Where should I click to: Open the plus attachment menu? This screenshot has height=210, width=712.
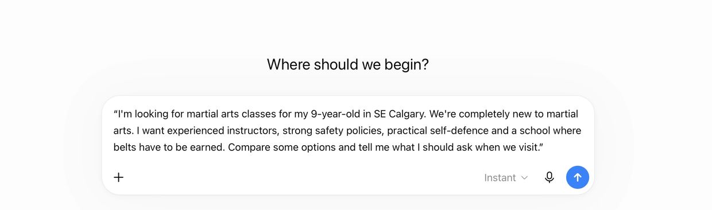click(x=118, y=177)
